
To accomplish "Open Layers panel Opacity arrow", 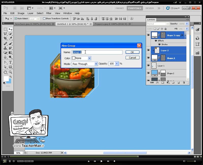I will pyautogui.click(x=187, y=24).
